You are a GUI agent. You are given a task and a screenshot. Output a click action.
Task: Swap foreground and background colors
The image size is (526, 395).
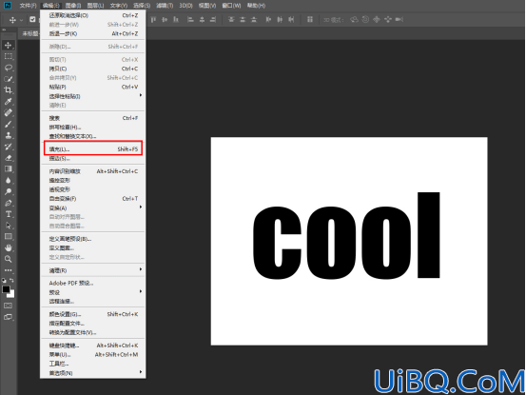tap(11, 281)
